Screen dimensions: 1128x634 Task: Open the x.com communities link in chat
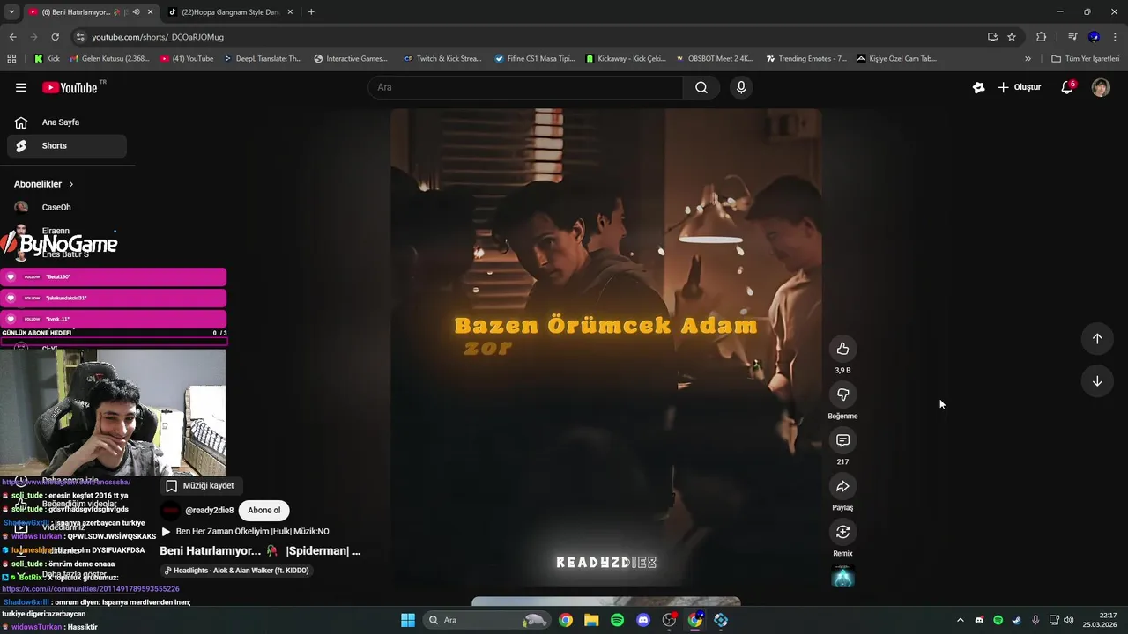coord(91,588)
